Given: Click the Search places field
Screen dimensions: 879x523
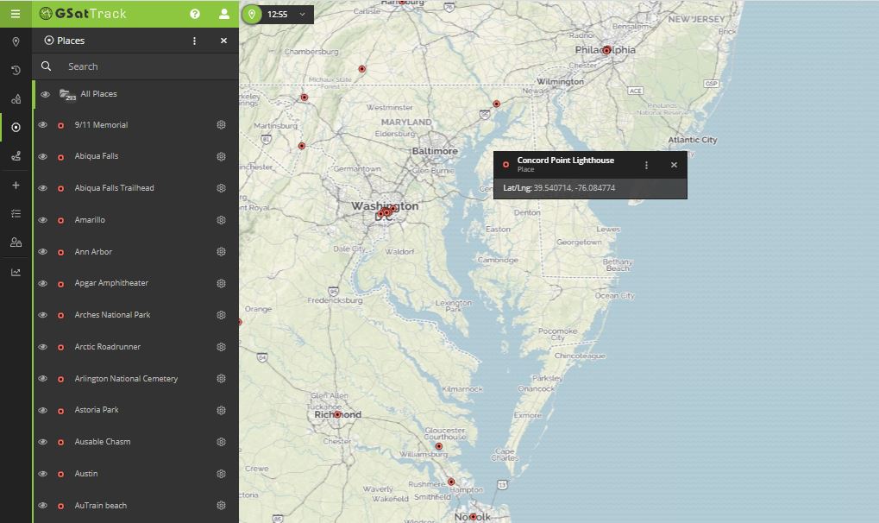Looking at the screenshot, I should pyautogui.click(x=135, y=66).
